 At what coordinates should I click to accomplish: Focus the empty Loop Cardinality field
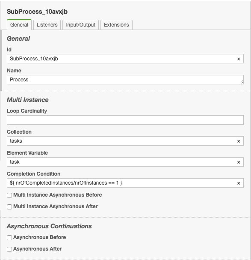tap(125, 120)
